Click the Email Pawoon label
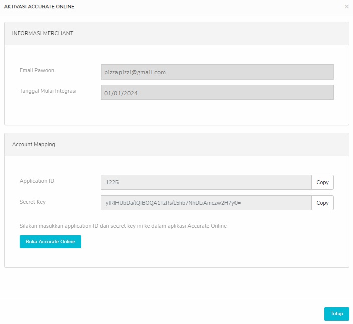The width and height of the screenshot is (353, 324). [x=37, y=70]
